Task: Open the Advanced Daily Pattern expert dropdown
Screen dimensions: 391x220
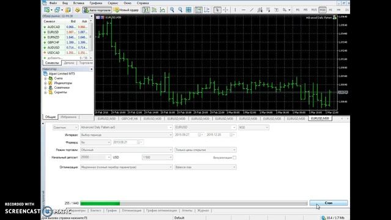Action: coord(126,128)
